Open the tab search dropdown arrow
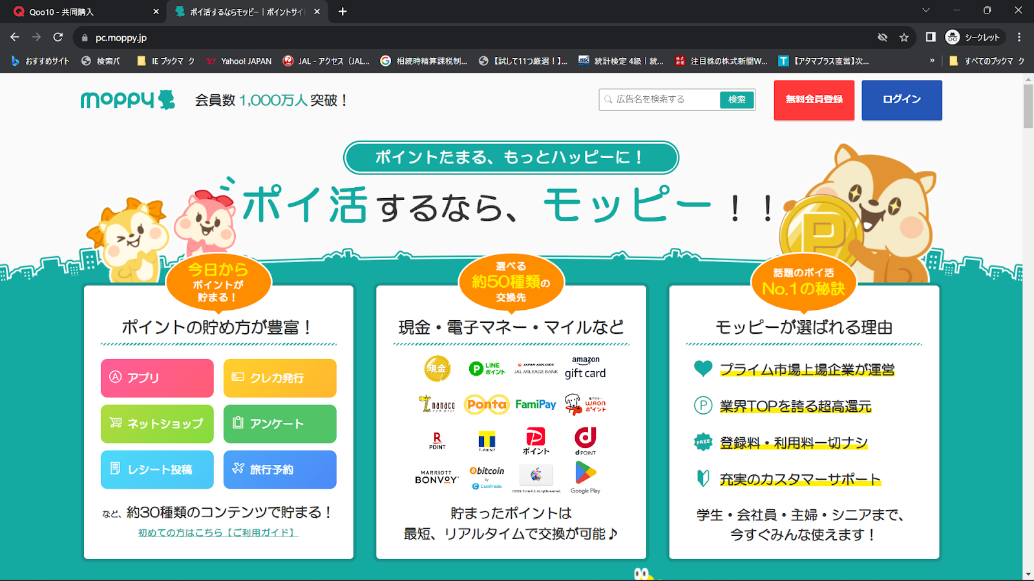 point(925,10)
